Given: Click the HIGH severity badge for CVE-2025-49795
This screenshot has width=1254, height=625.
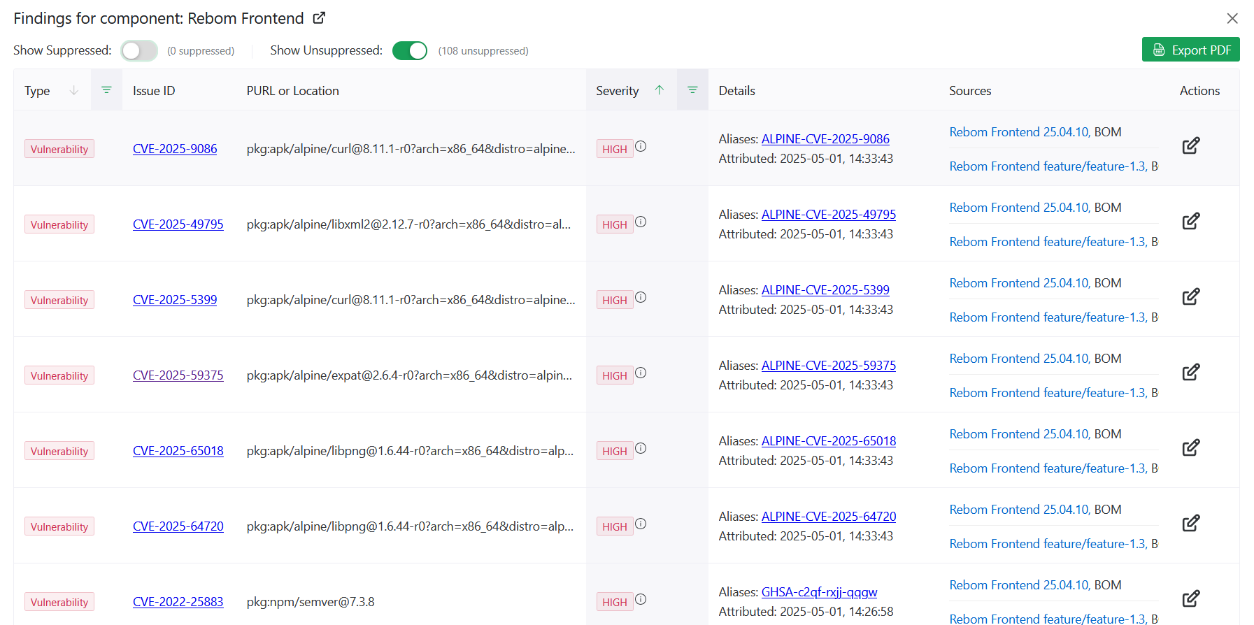Looking at the screenshot, I should [614, 225].
